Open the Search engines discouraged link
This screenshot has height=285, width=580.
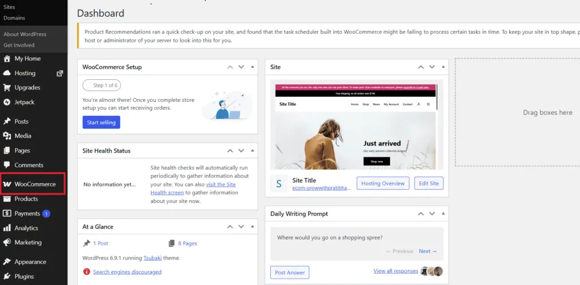point(127,271)
